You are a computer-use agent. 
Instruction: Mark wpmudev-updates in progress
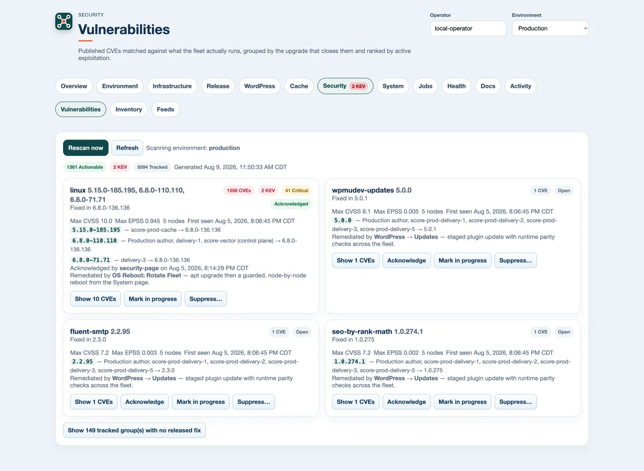462,261
